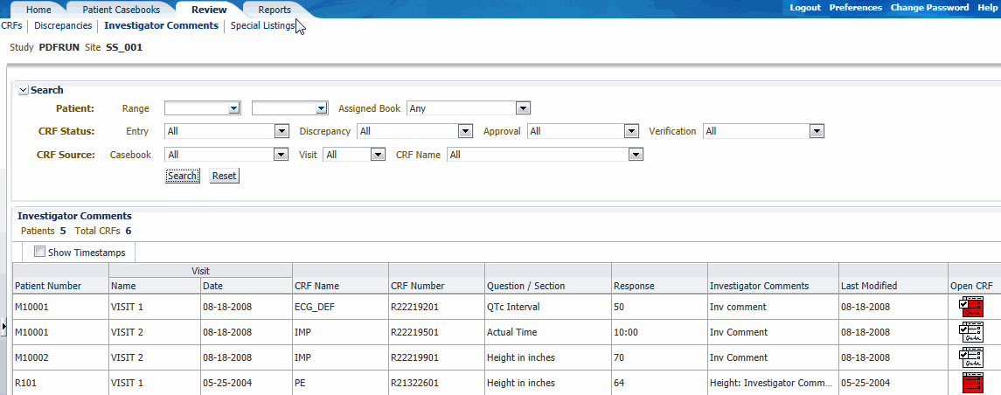Viewport: 1001px width, 395px height.
Task: Open Verification status dropdown
Action: pyautogui.click(x=817, y=131)
